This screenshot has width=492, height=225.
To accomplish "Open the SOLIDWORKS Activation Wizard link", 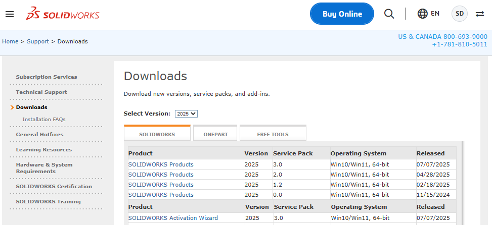I will point(173,218).
